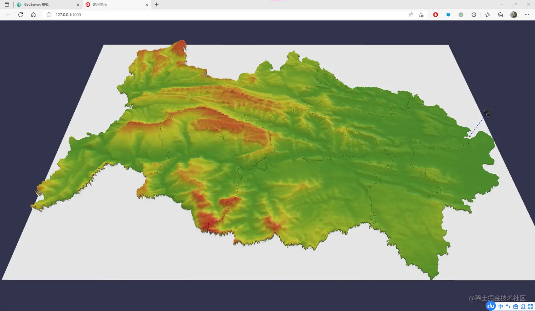Open the red hand blocker extension

click(436, 15)
